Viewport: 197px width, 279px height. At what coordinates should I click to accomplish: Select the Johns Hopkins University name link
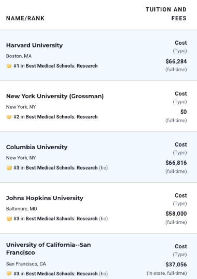(x=44, y=198)
